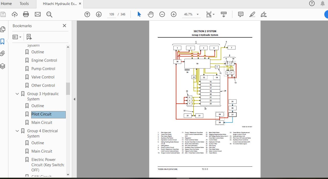Click the page number input field
Viewport: 328px width, 179px height.
tap(112, 14)
